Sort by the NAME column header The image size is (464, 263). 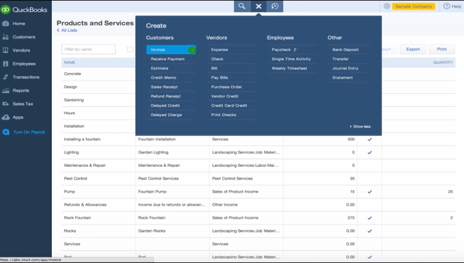70,62
